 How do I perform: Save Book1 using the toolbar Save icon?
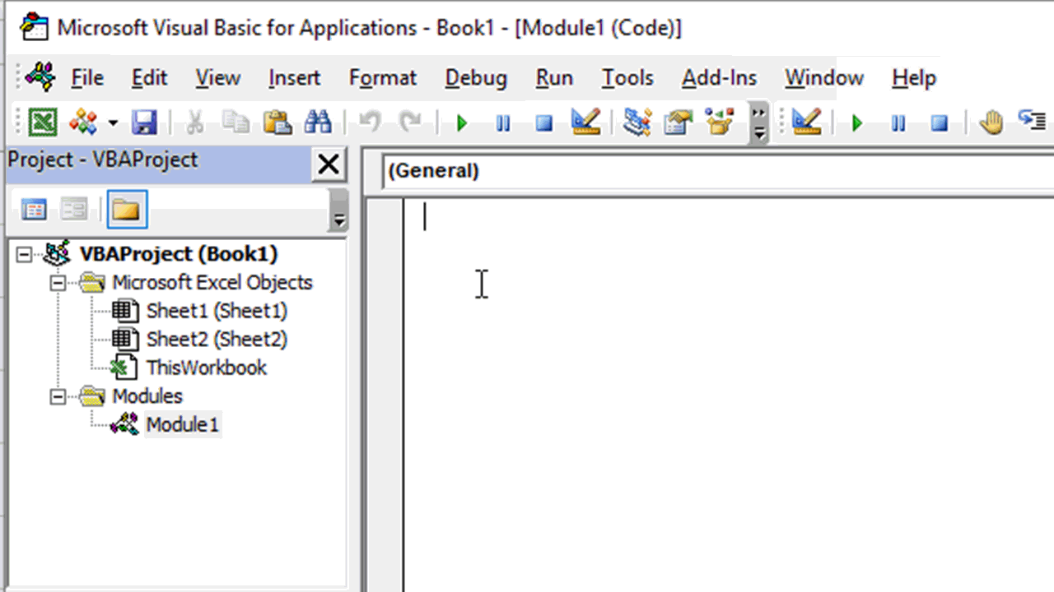(144, 122)
